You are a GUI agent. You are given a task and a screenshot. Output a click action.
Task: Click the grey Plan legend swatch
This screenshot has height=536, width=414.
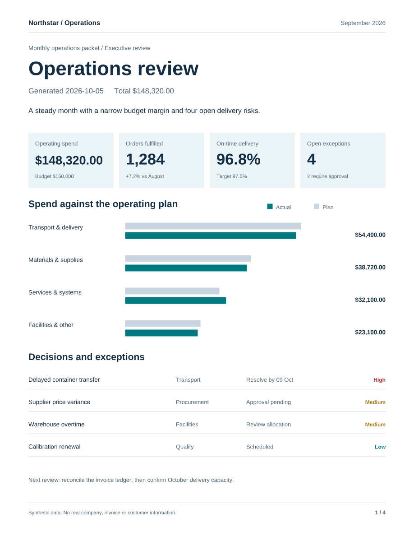317,207
